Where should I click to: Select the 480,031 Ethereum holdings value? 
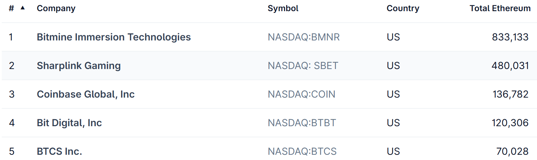(510, 66)
